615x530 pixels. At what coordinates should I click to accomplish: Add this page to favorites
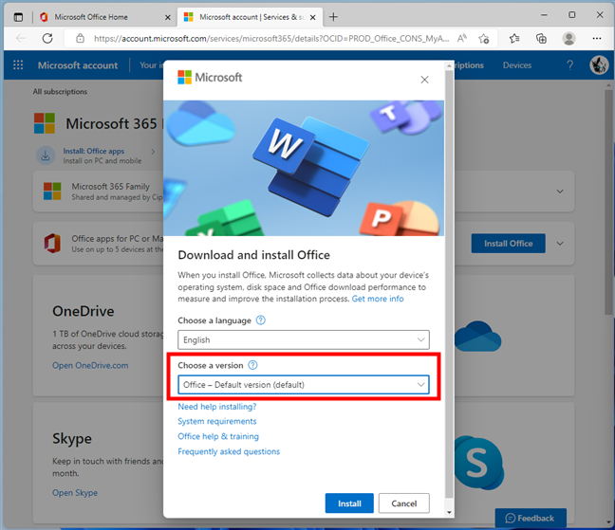484,38
